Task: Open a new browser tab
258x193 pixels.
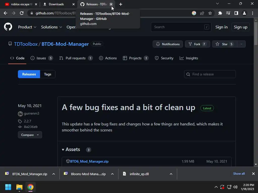Action: click(121, 4)
